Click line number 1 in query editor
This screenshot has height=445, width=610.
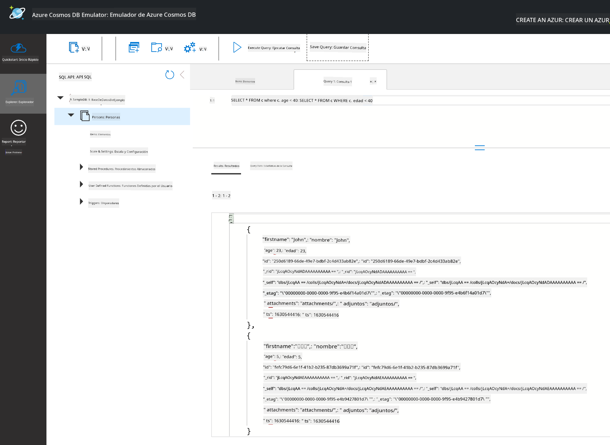(212, 100)
